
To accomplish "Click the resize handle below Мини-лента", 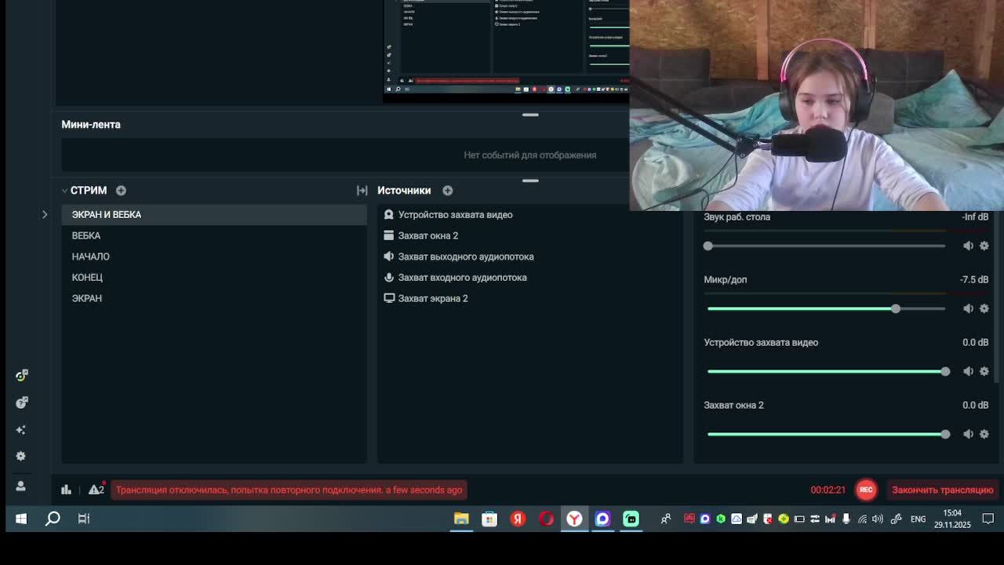I will point(530,180).
